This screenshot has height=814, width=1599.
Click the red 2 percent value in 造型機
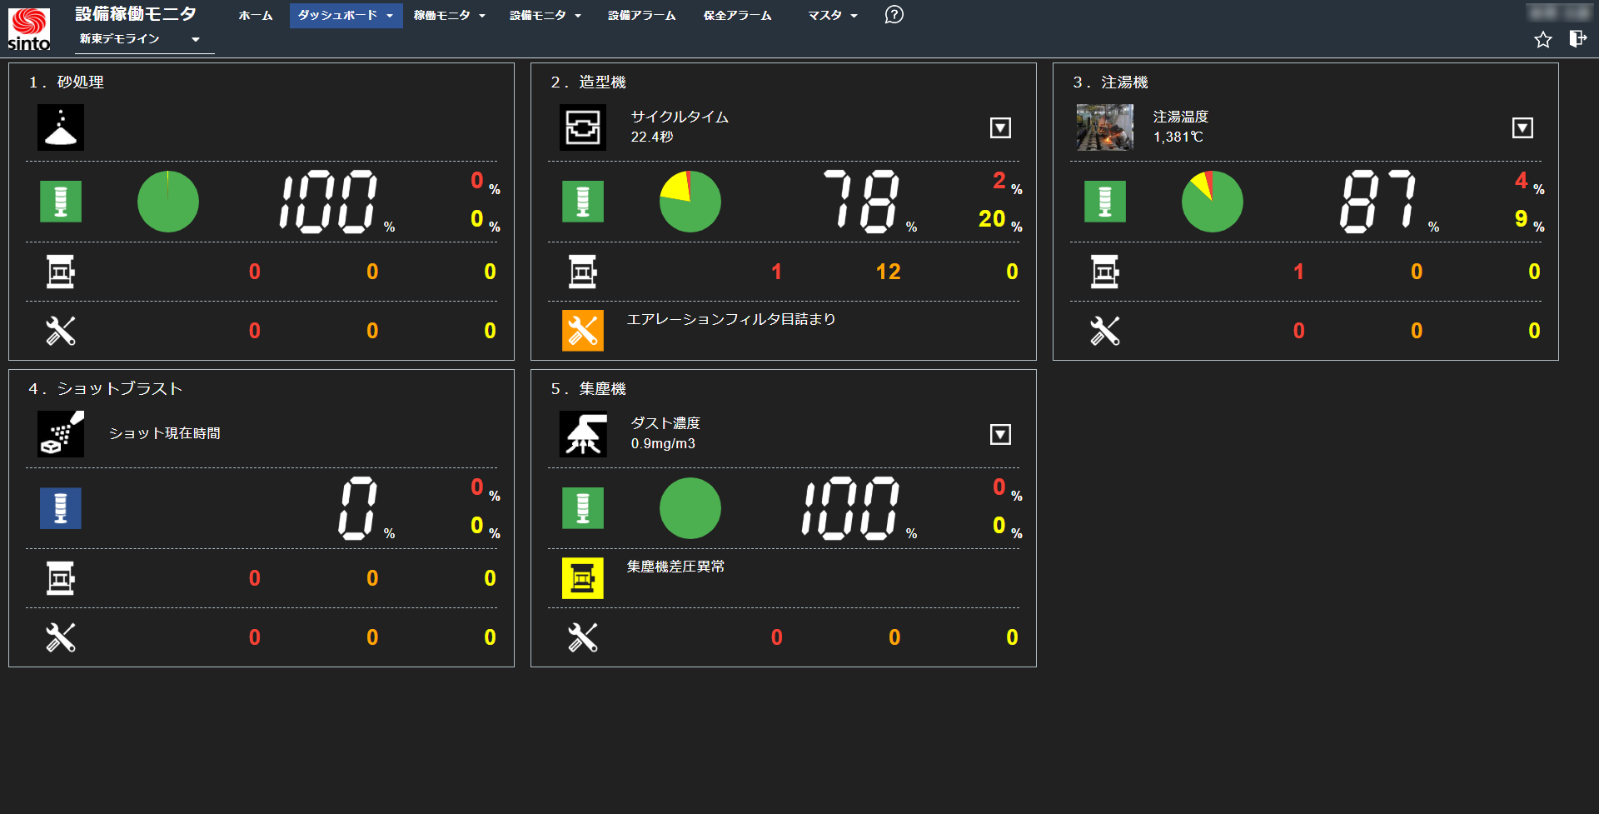click(x=999, y=180)
